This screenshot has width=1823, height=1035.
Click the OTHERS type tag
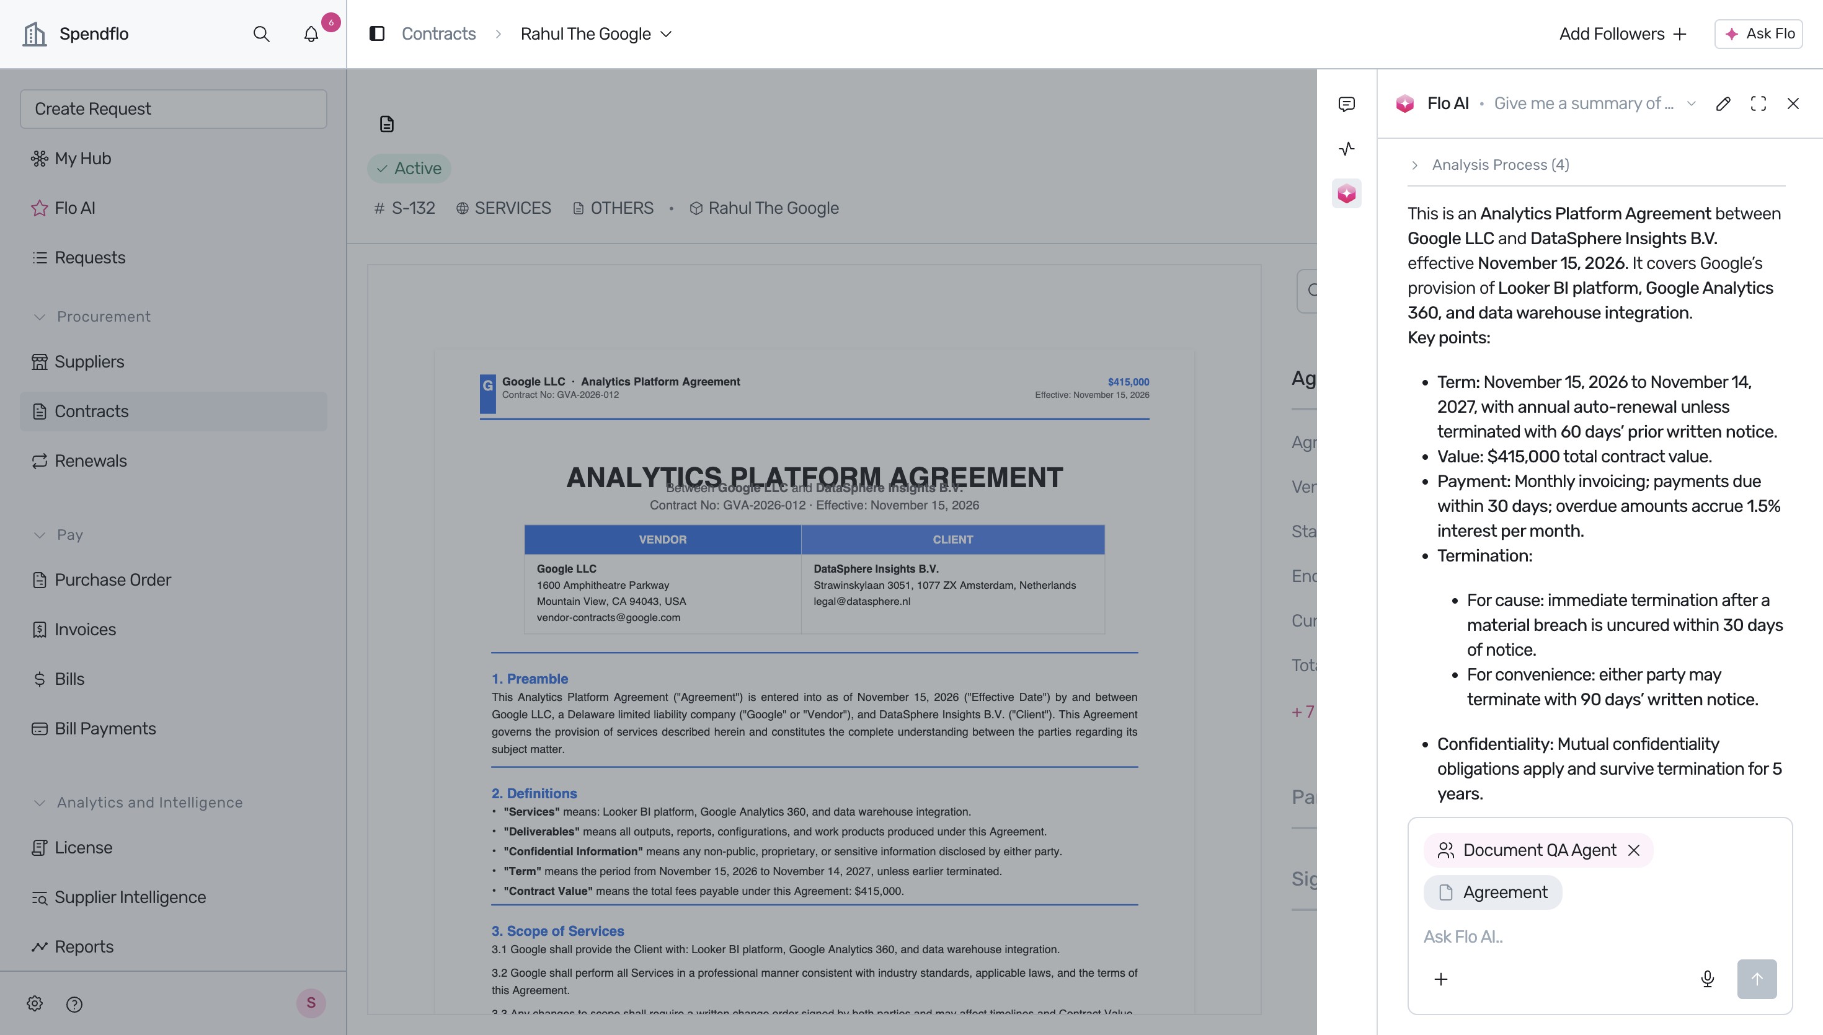(613, 208)
